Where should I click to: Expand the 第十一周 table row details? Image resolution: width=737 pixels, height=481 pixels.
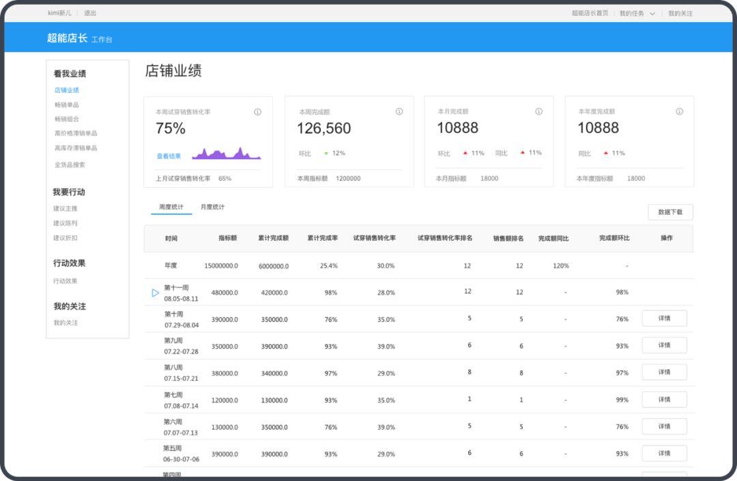[155, 293]
